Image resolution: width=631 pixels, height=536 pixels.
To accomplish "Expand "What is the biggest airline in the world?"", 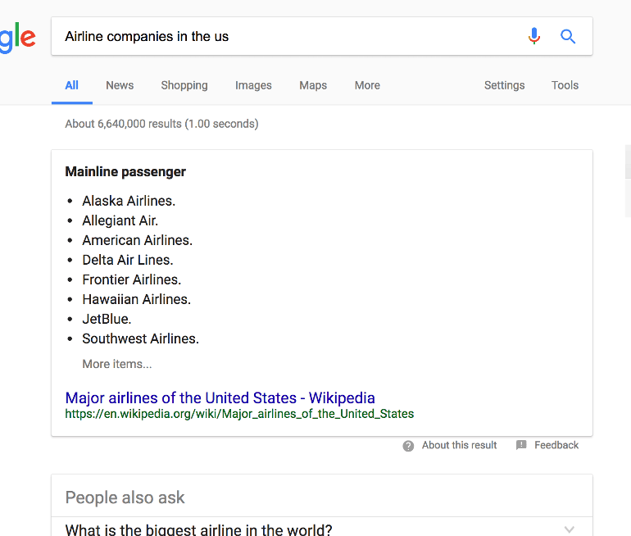I will pos(198,529).
